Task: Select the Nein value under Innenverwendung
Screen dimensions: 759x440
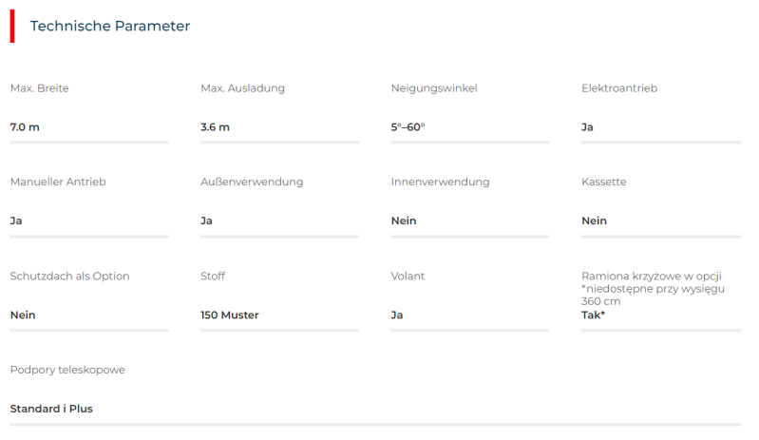Action: click(x=404, y=220)
